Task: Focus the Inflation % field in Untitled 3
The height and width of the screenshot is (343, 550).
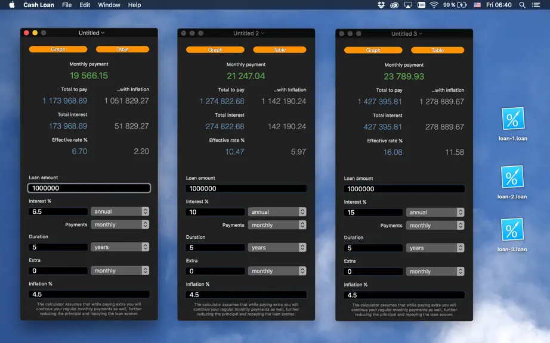Action: pyautogui.click(x=404, y=295)
